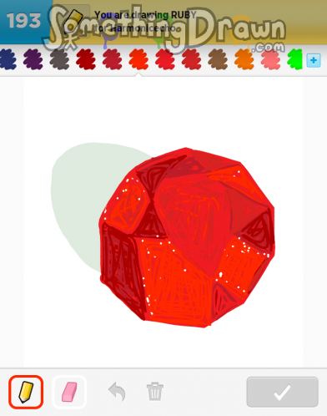327x416 pixels.
Task: Pick the pink salmon color swatch
Action: tap(271, 59)
